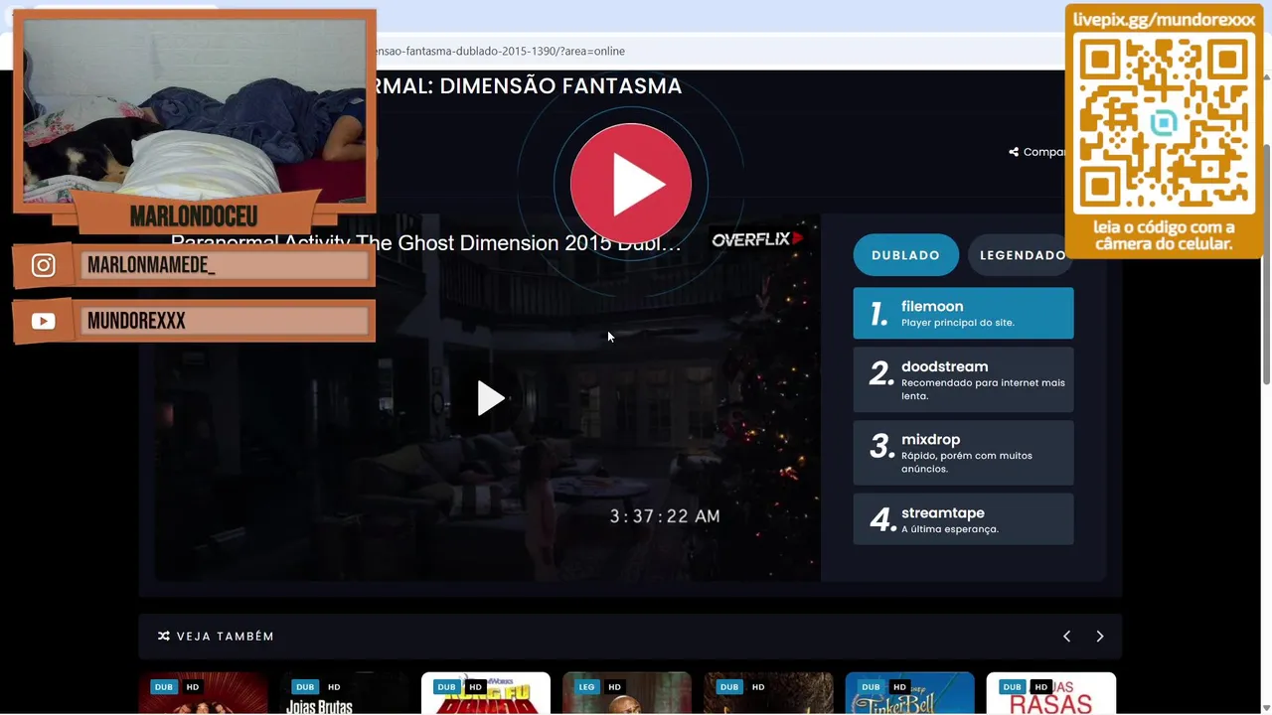Click the YouTube icon in overlay
1272x715 pixels.
coord(44,321)
